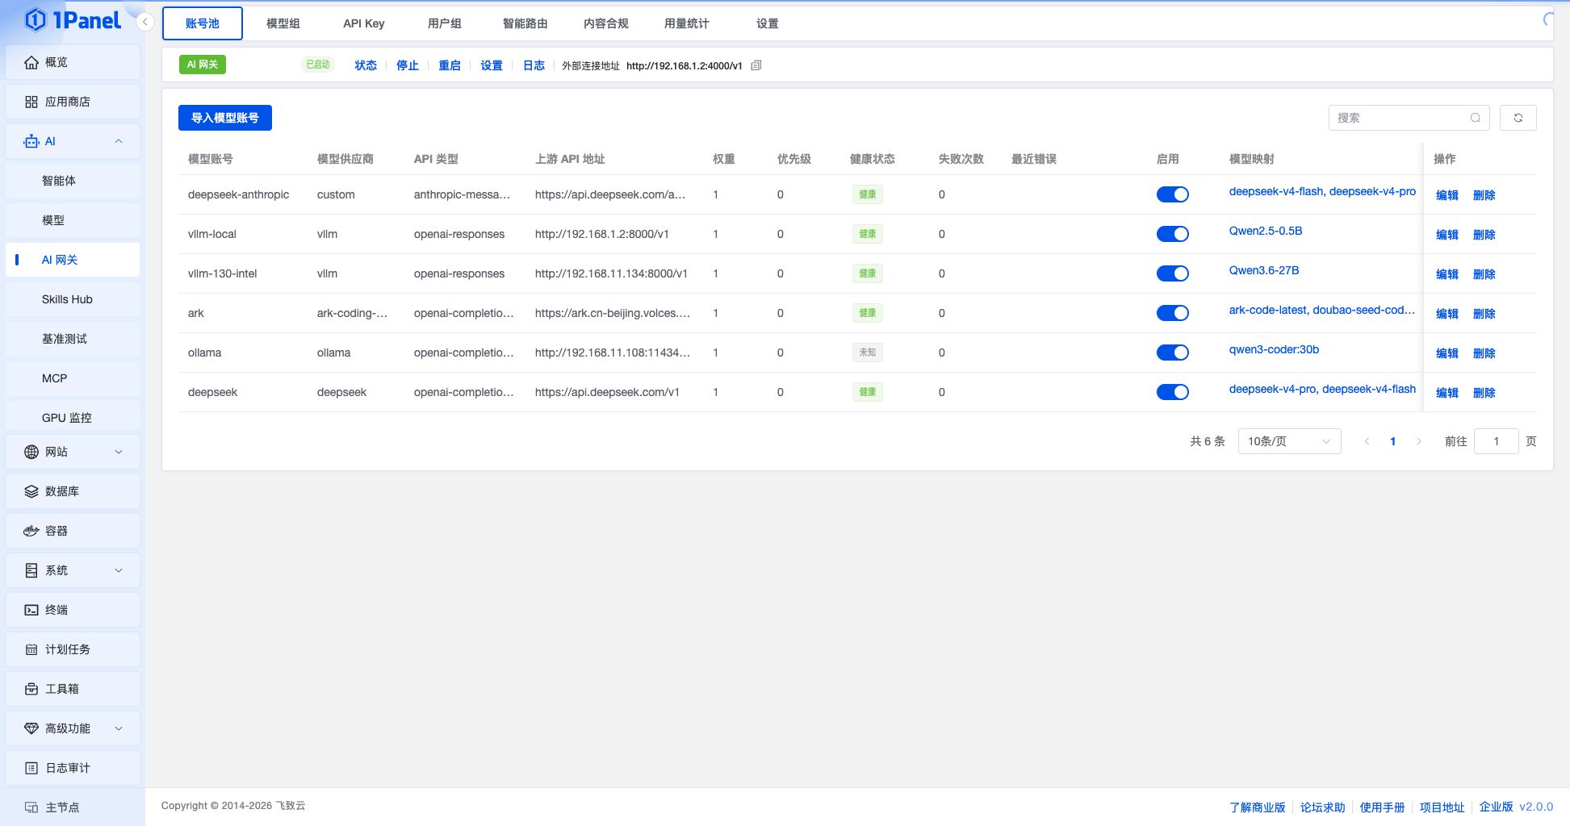
Task: Delete the ollama account
Action: pyautogui.click(x=1484, y=353)
